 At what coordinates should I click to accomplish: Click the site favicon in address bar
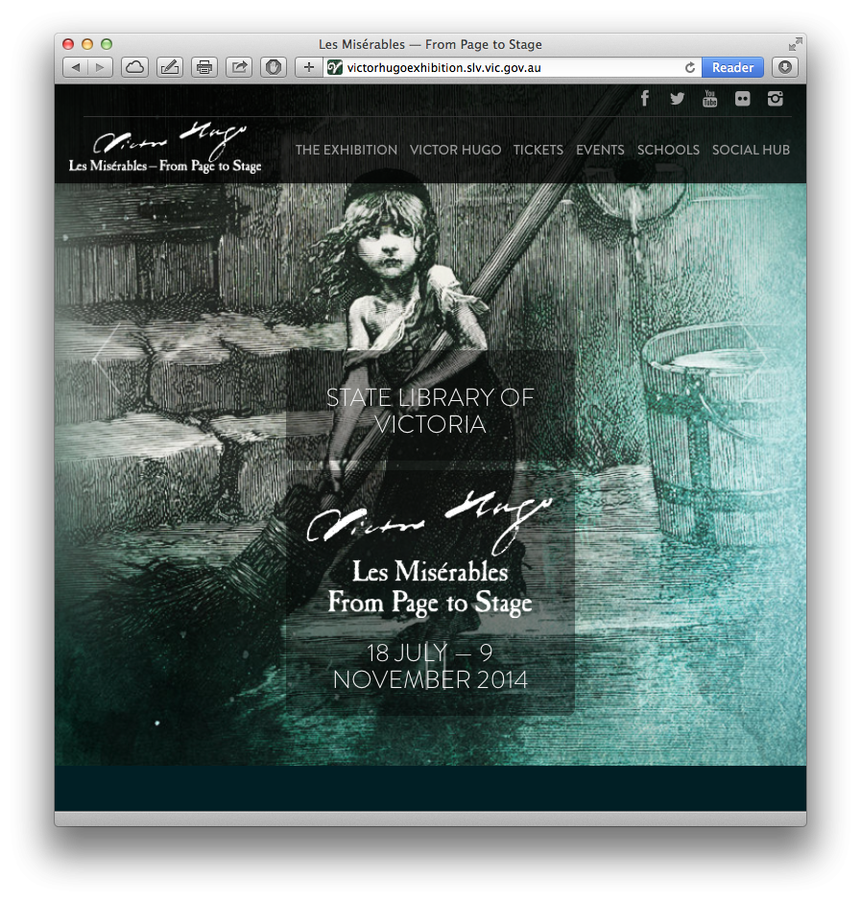pyautogui.click(x=334, y=68)
